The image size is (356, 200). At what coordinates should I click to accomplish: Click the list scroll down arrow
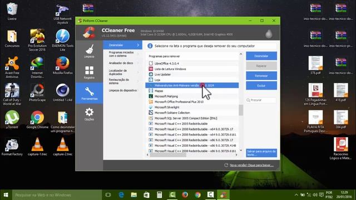241,151
